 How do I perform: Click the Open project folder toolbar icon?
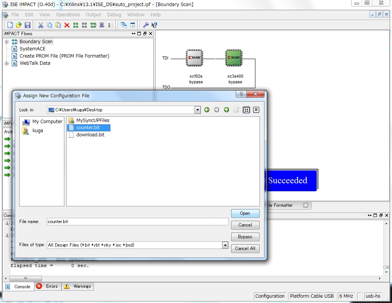pyautogui.click(x=19, y=25)
